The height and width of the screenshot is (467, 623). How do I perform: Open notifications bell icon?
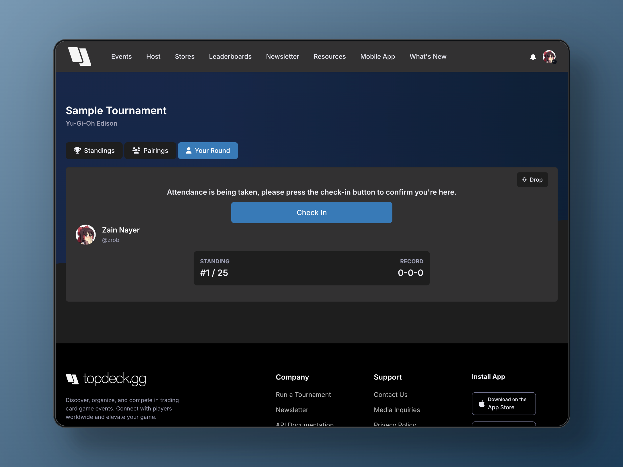(x=533, y=57)
